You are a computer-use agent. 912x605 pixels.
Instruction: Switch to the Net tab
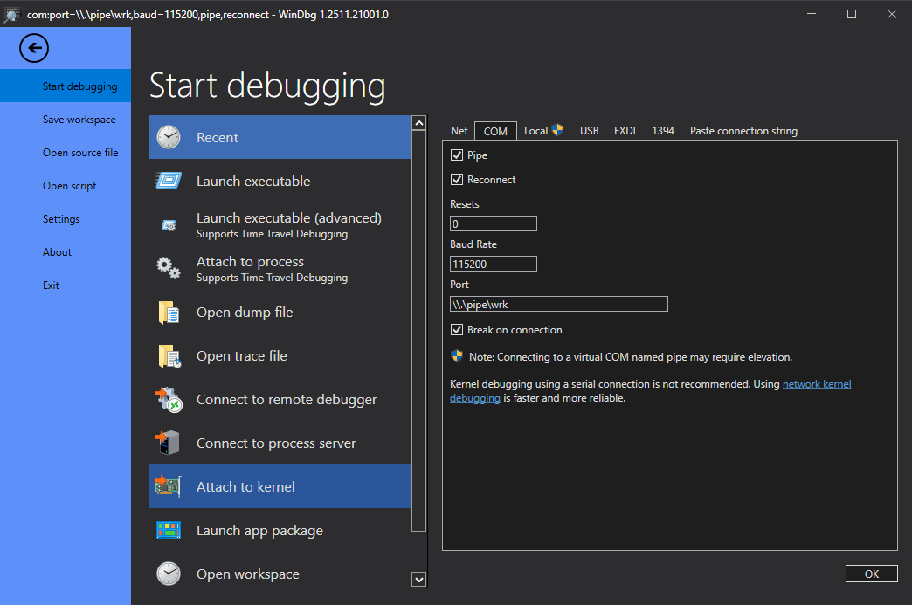click(x=459, y=131)
